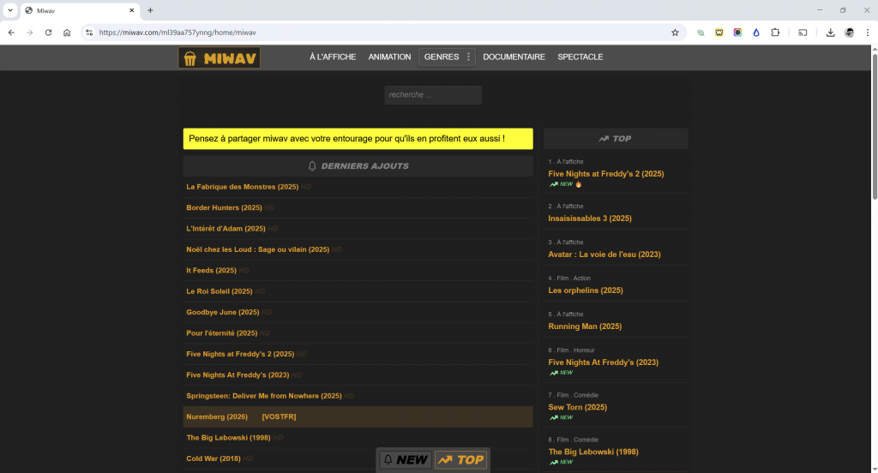Focus the recherche search field

coord(432,95)
